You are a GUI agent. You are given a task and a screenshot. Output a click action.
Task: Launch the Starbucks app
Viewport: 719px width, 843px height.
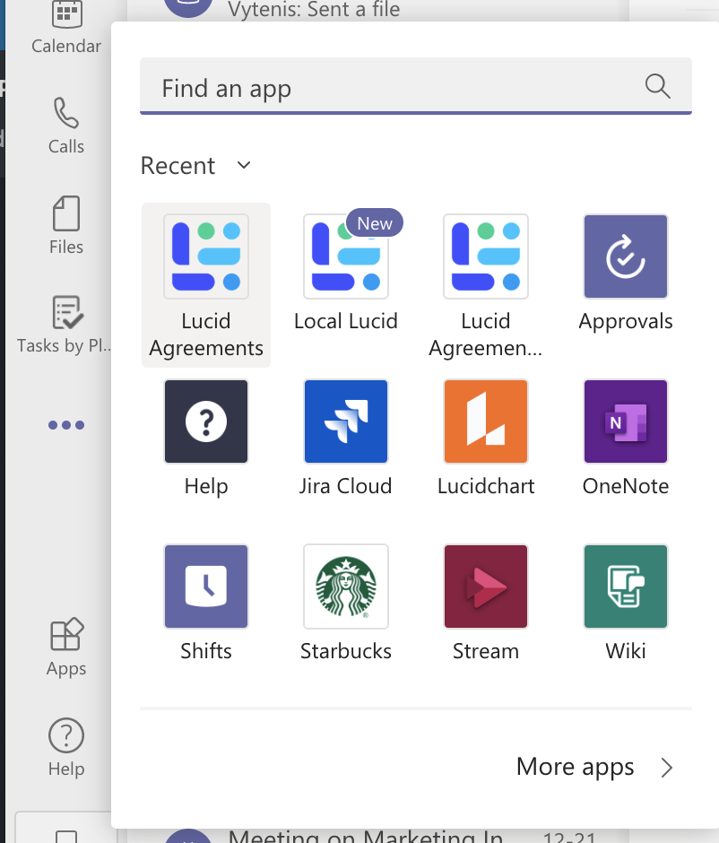click(x=346, y=604)
